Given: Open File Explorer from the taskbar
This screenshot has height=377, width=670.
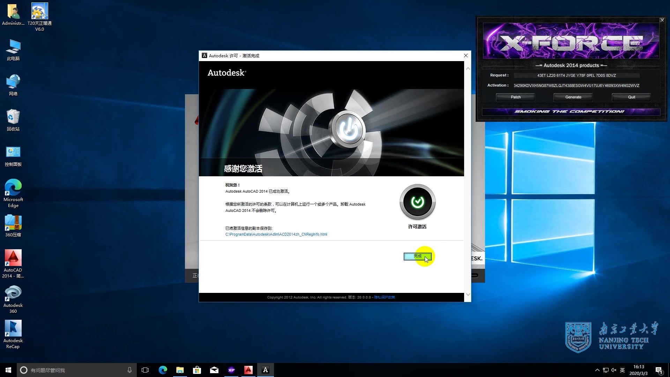Looking at the screenshot, I should [180, 370].
